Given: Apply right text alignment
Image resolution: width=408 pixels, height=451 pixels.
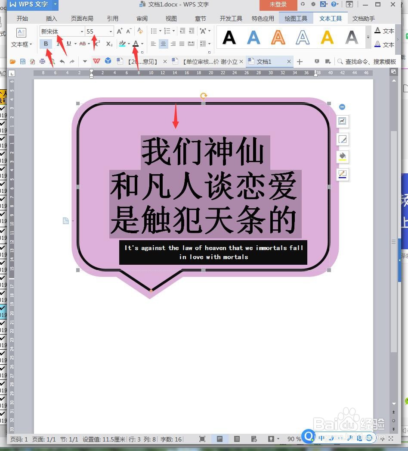Looking at the screenshot, I should click(x=173, y=44).
